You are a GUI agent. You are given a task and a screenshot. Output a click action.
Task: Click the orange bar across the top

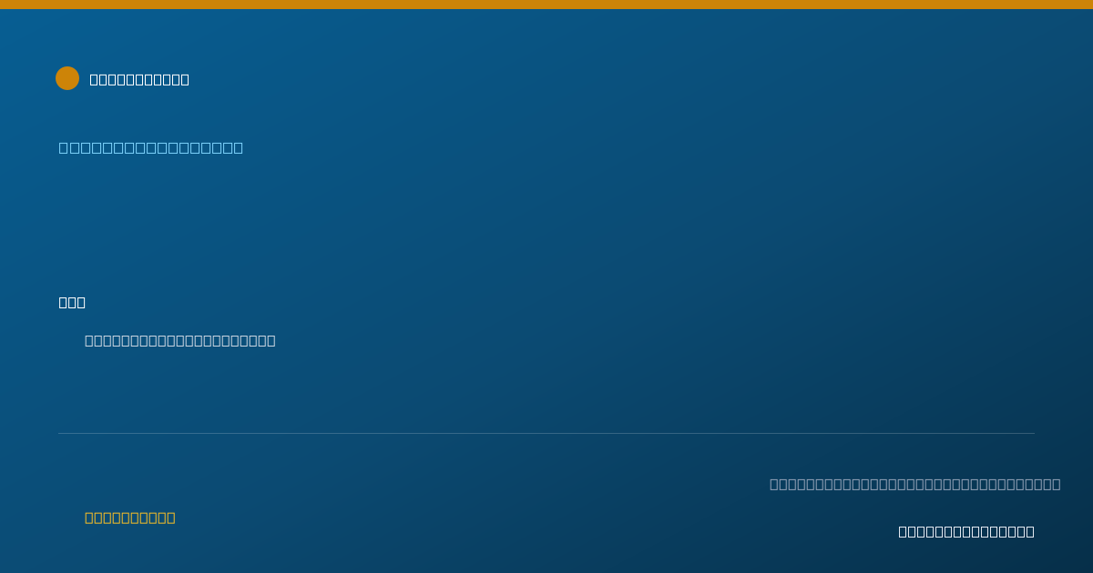(x=546, y=5)
